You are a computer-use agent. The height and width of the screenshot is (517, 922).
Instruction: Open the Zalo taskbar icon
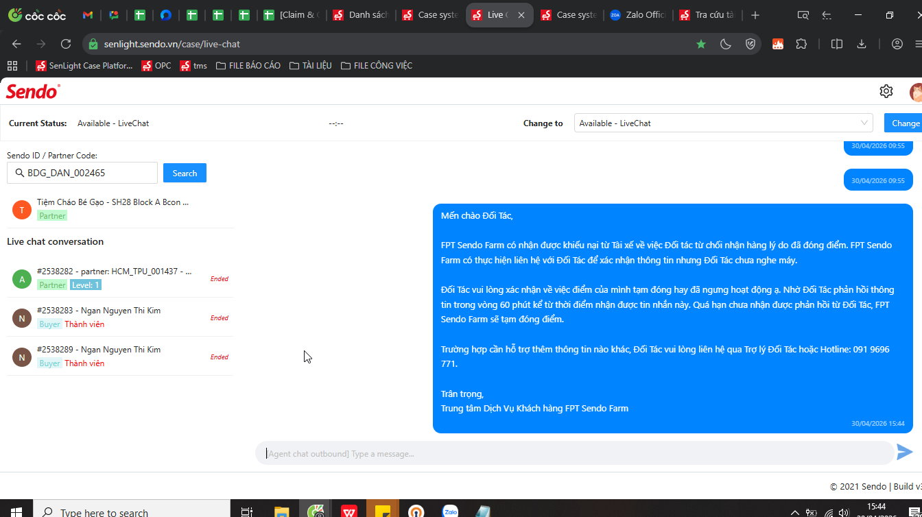click(450, 512)
